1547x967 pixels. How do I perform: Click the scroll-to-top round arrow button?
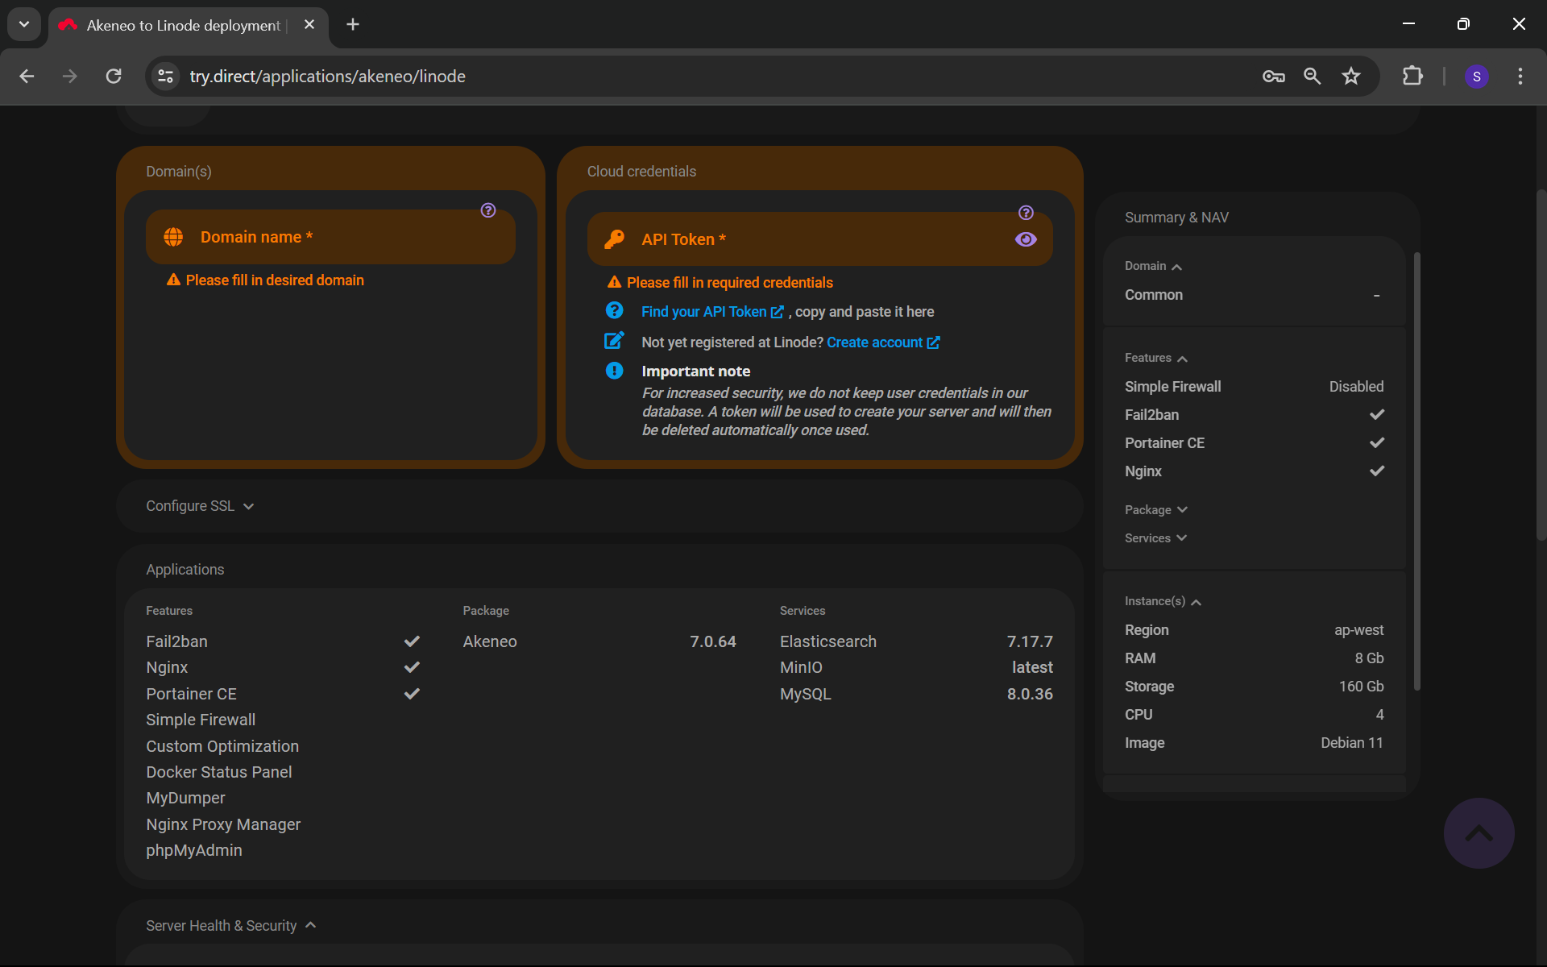click(x=1479, y=833)
